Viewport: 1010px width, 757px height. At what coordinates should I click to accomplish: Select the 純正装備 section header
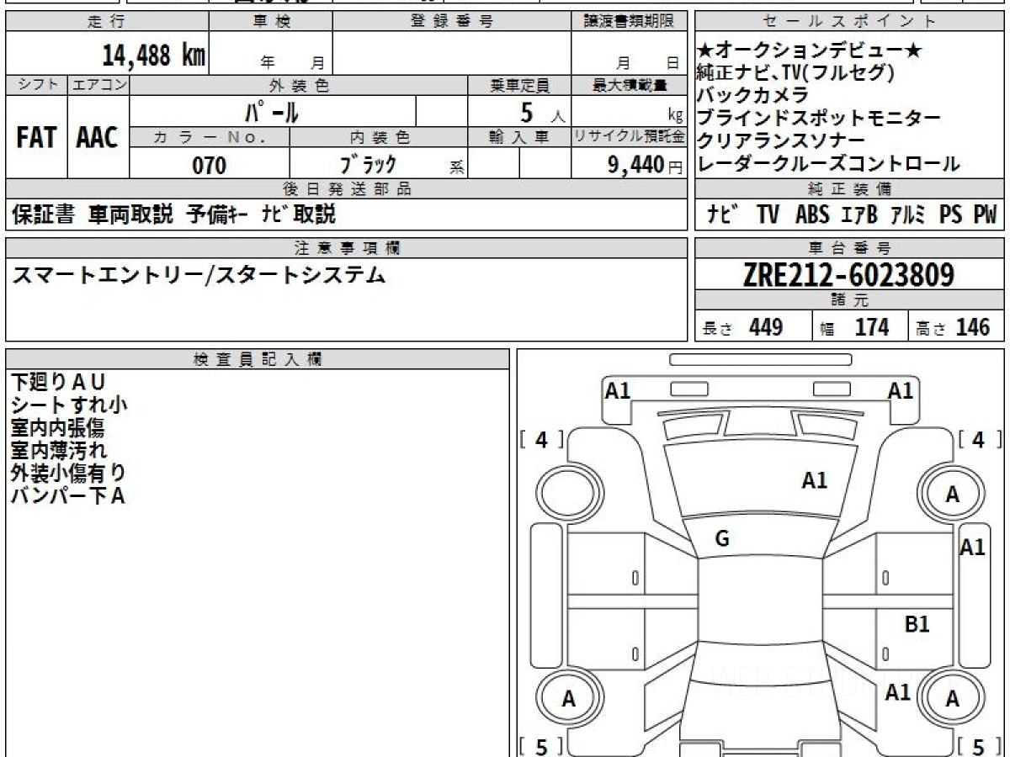click(850, 189)
